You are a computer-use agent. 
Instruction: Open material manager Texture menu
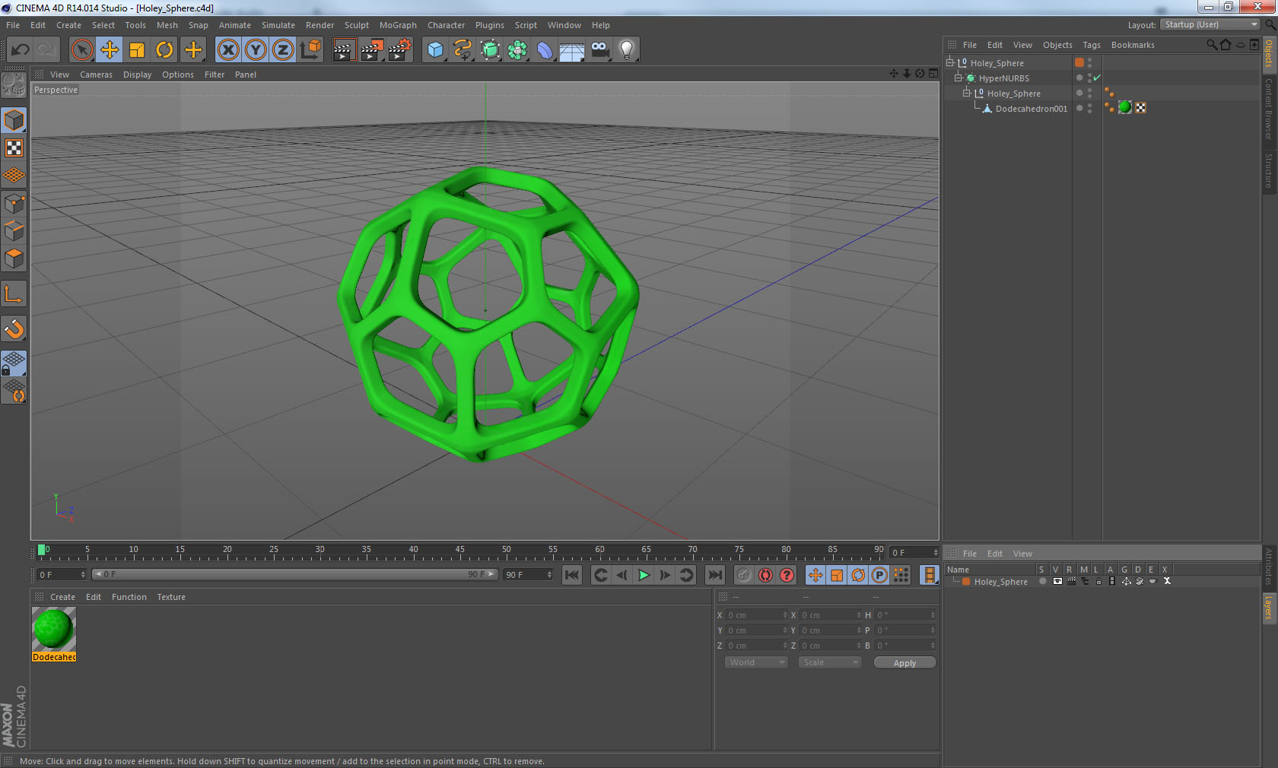point(171,597)
